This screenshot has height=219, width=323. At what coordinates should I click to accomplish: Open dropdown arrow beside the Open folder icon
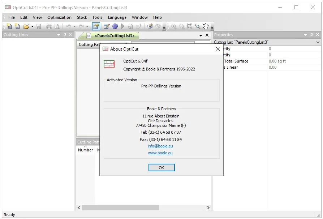pos(33,26)
